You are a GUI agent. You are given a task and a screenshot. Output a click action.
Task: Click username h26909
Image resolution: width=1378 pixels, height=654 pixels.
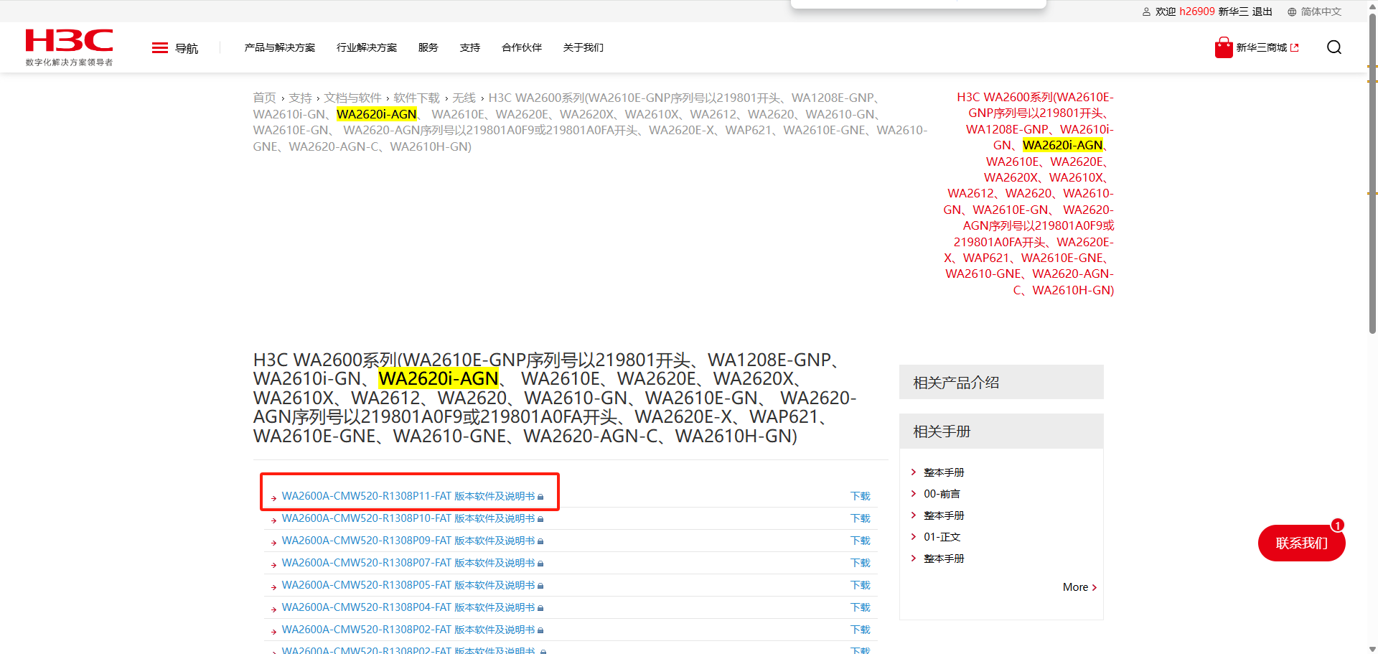(1197, 11)
